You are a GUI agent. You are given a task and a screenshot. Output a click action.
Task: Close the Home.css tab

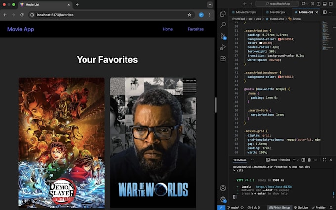pyautogui.click(x=317, y=12)
